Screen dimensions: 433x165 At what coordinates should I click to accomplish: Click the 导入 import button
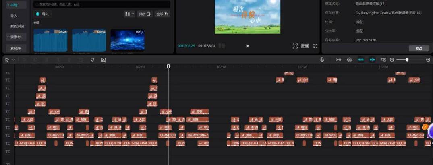coord(43,14)
